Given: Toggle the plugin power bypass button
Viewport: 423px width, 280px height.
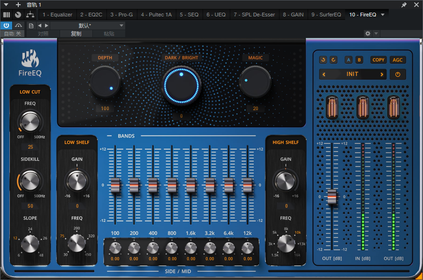Looking at the screenshot, I should point(6,26).
